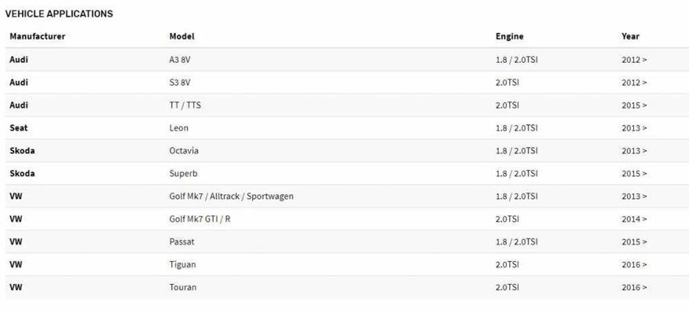
Task: Select the Octavia model cell
Action: (184, 151)
